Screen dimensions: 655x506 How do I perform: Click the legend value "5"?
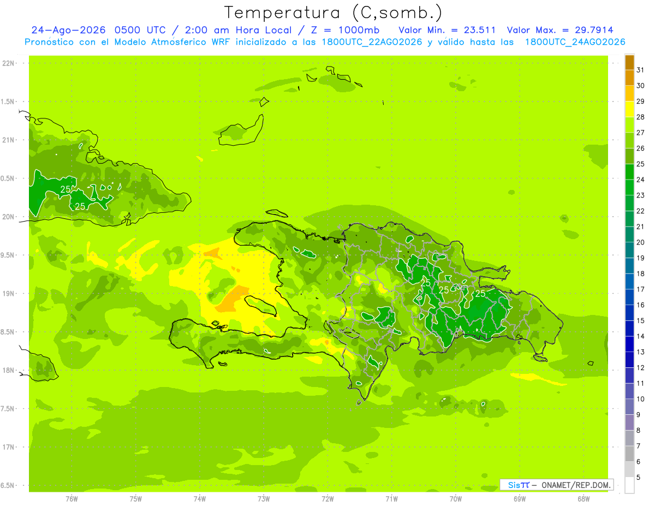point(638,478)
